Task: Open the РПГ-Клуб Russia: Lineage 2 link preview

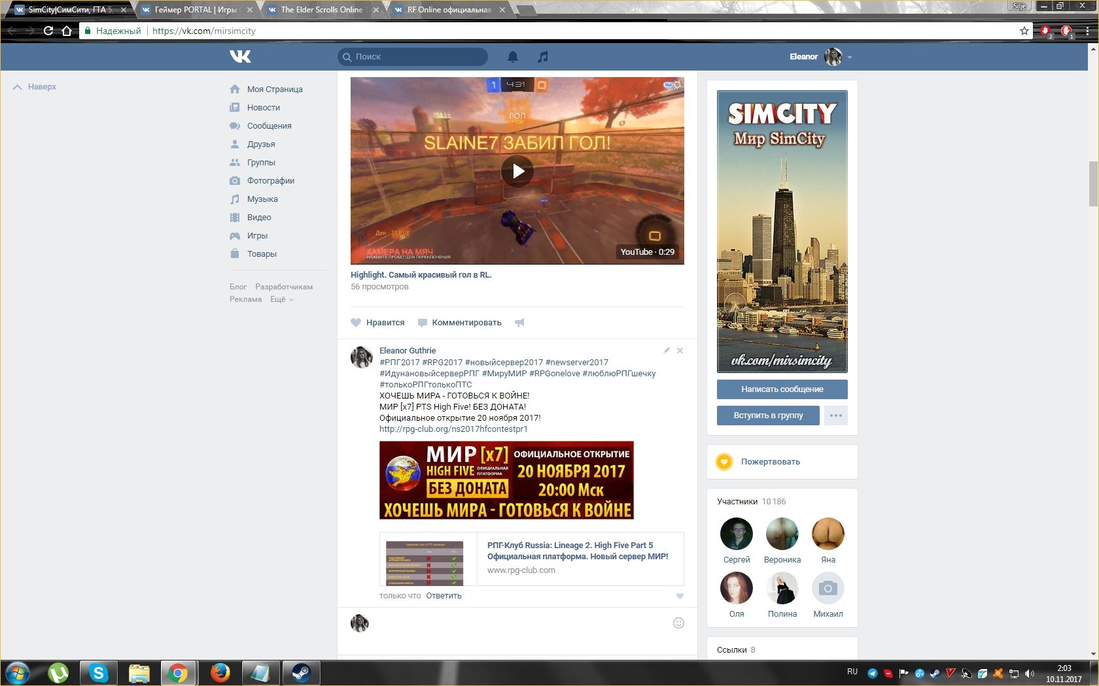Action: (532, 559)
